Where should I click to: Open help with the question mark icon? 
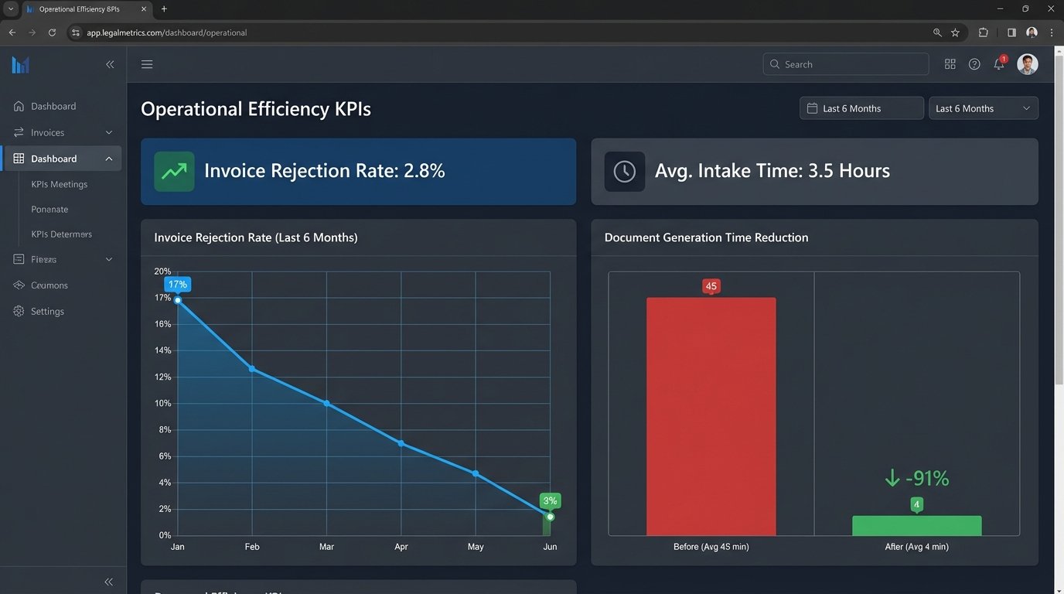974,64
